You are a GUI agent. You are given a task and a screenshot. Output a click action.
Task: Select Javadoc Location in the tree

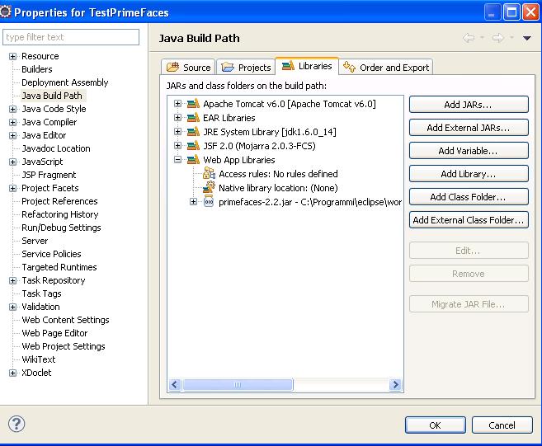click(x=56, y=148)
